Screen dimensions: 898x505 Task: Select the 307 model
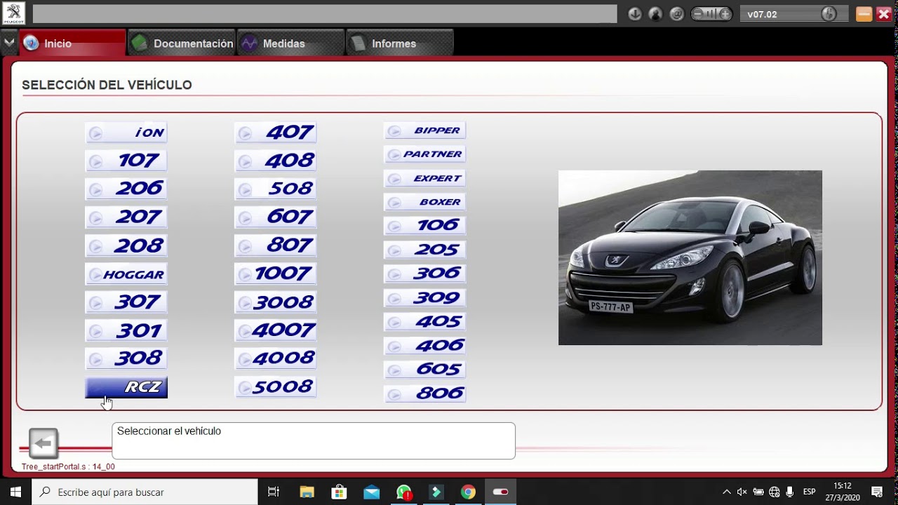[x=126, y=302]
